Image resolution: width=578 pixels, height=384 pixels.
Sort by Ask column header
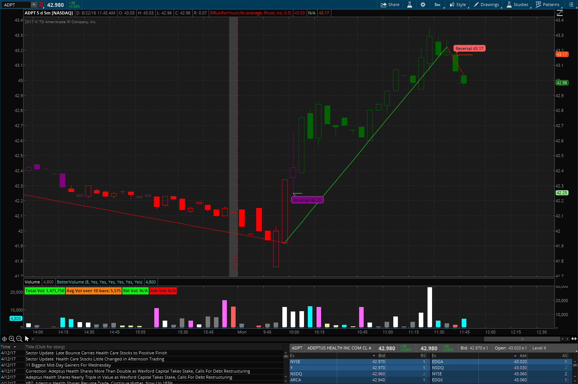click(523, 356)
